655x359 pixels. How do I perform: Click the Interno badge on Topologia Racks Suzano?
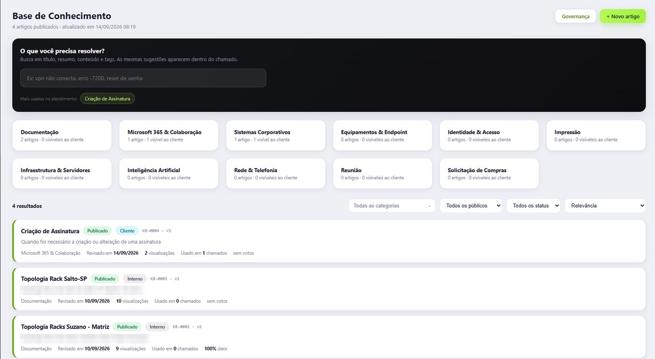click(157, 327)
